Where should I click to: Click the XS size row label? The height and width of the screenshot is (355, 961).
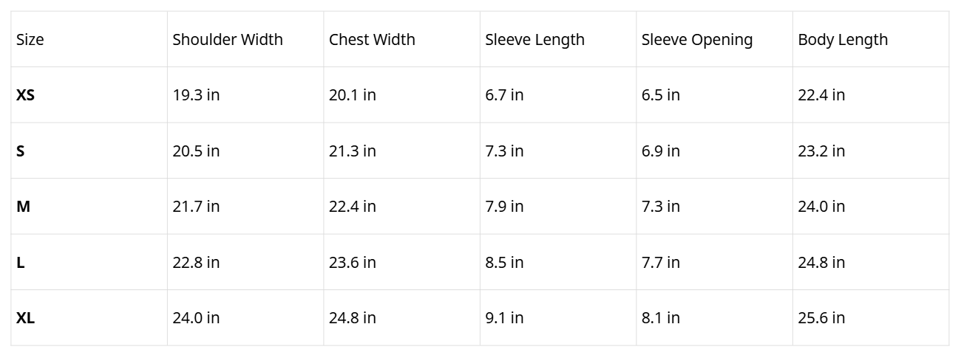[25, 95]
